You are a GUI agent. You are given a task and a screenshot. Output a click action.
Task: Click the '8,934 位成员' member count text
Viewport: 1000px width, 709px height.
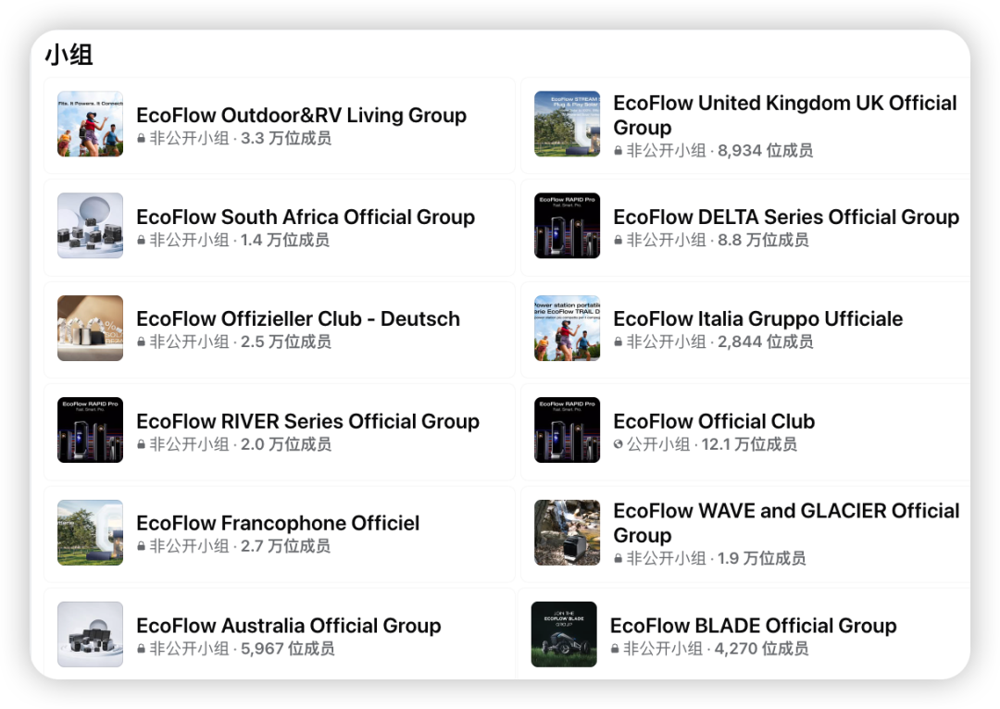point(766,151)
